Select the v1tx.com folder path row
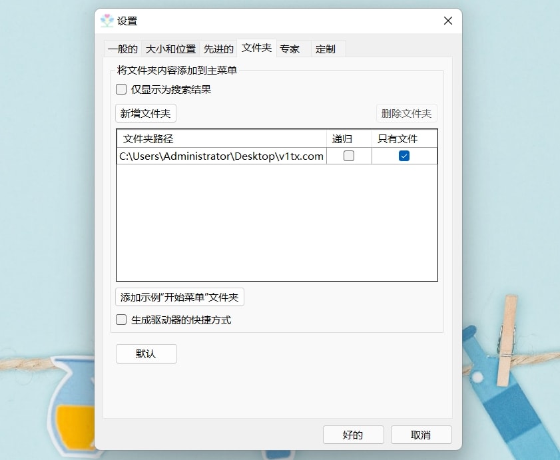Viewport: 560px width, 460px height. [277, 156]
